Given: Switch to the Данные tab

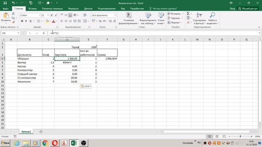Looking at the screenshot, I should coord(88,9).
